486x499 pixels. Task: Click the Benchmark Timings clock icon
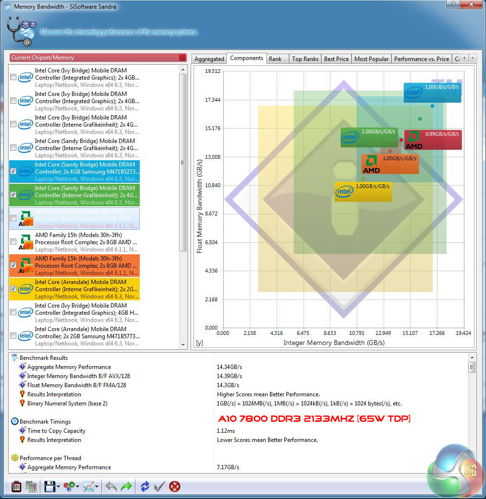click(15, 421)
